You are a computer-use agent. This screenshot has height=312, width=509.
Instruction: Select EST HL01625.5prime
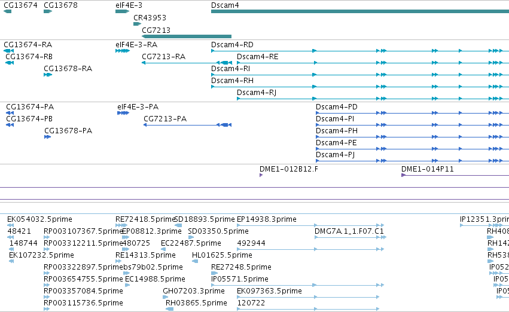[195, 261]
